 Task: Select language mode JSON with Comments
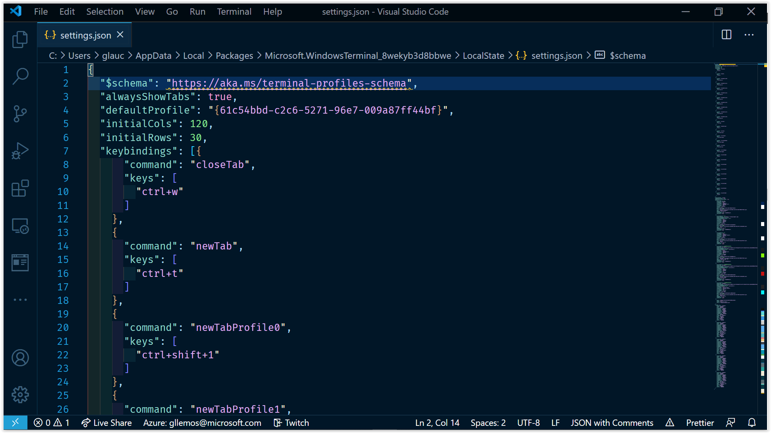coord(612,423)
